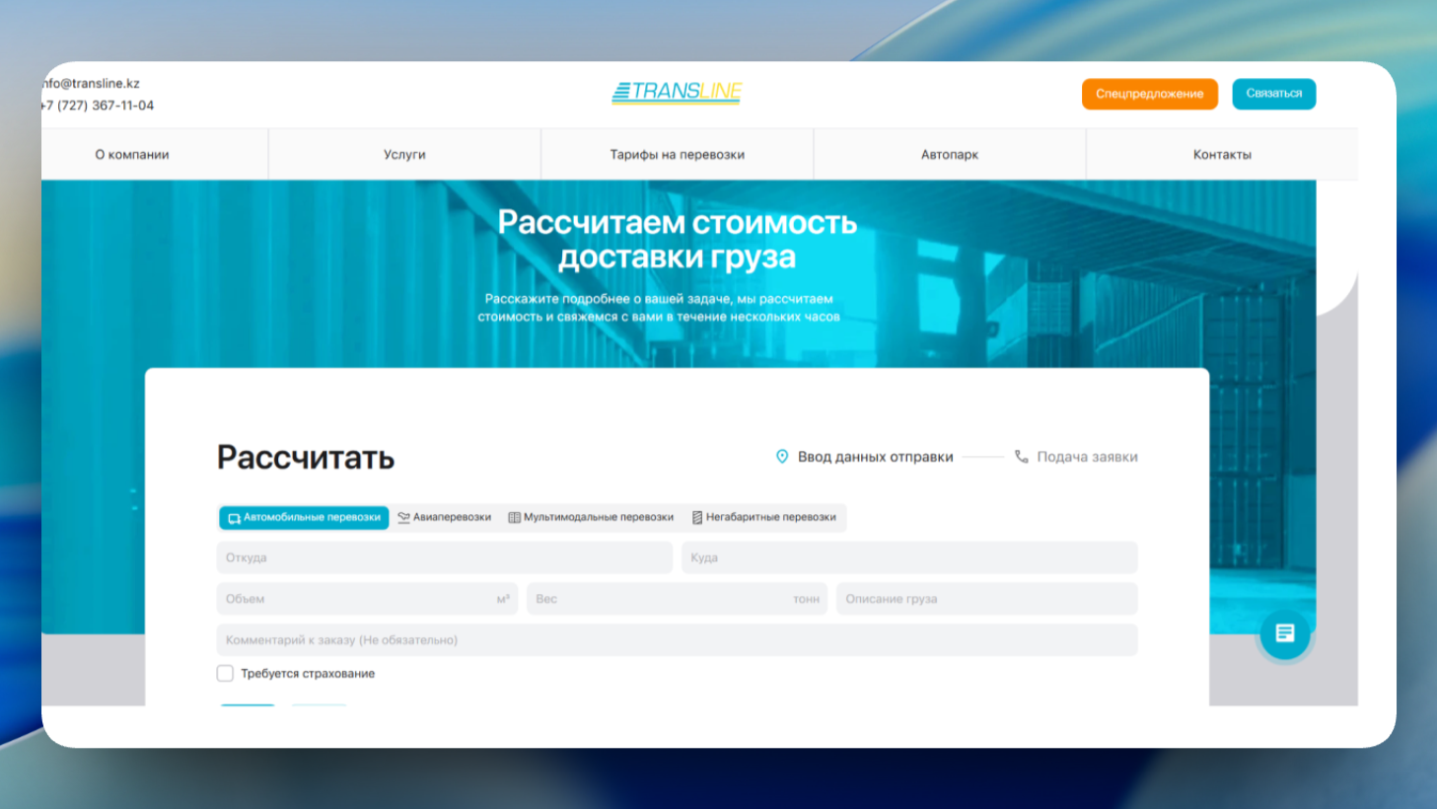Viewport: 1437px width, 809px height.
Task: Tick the Требуется страхование checkbox
Action: 225,674
